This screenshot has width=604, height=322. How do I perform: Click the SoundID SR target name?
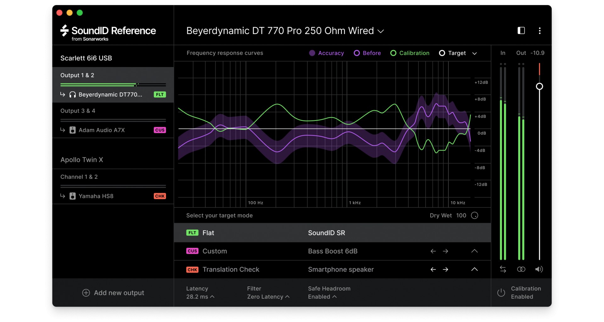click(327, 233)
